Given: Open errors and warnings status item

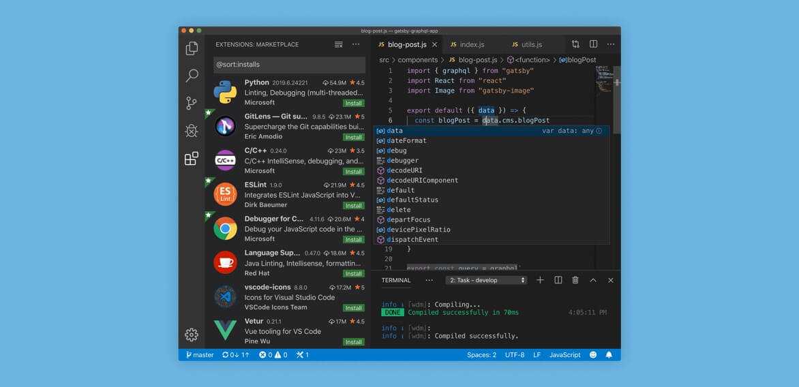Looking at the screenshot, I should point(273,355).
